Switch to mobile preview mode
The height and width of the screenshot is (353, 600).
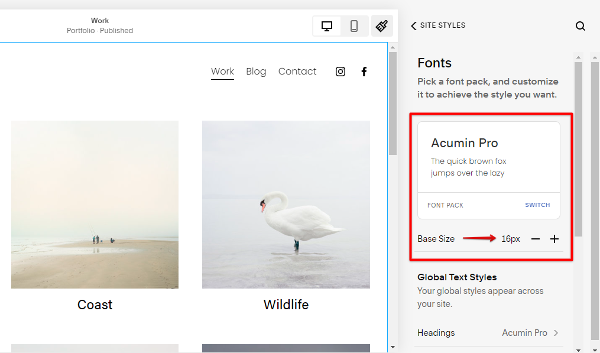[354, 26]
